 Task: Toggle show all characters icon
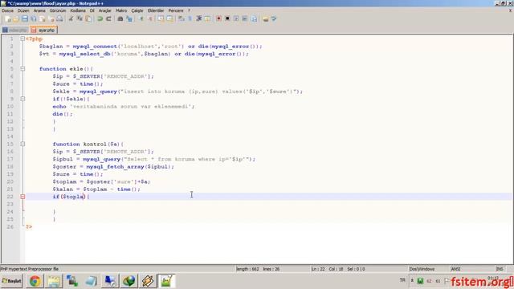coord(190,19)
